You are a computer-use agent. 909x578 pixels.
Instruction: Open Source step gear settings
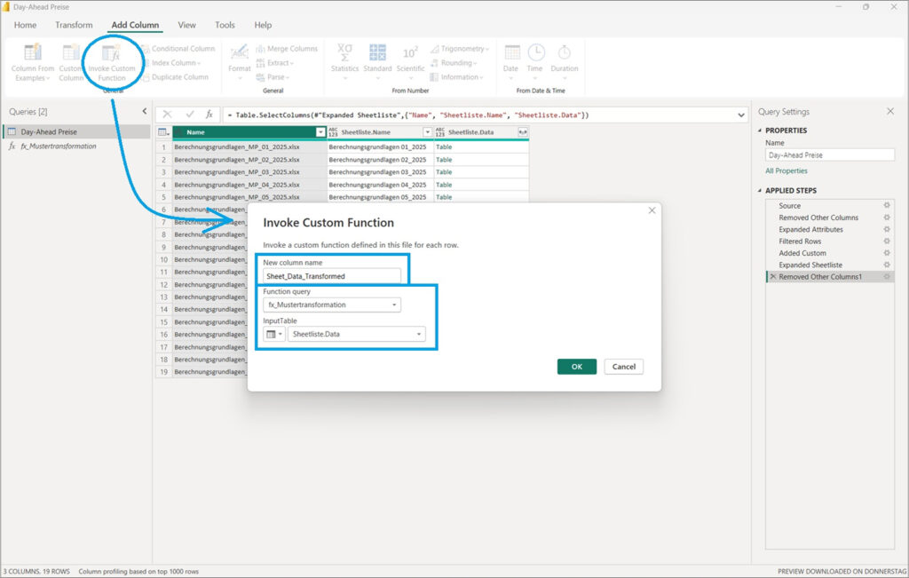(x=887, y=205)
